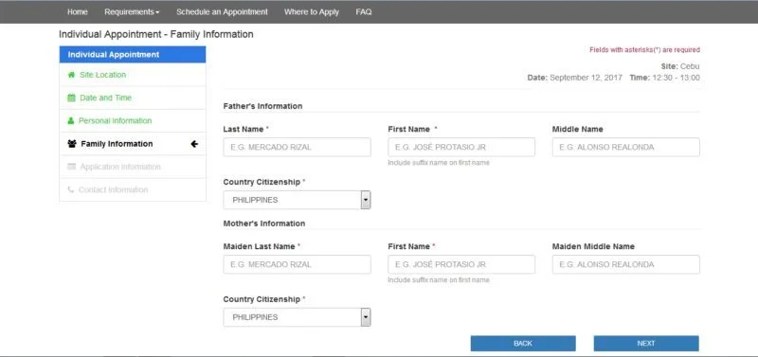Click the group icon beside Family Information
The image size is (758, 357).
click(73, 144)
